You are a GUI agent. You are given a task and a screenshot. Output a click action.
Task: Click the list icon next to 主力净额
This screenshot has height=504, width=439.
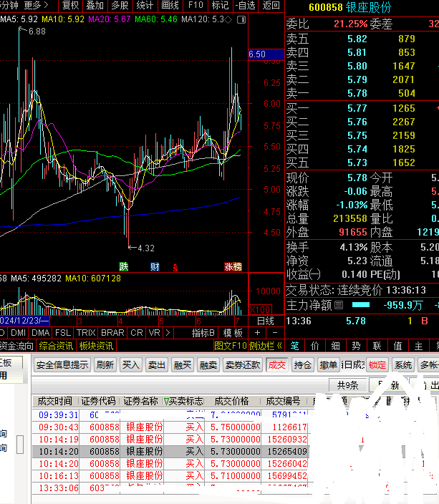click(x=339, y=305)
